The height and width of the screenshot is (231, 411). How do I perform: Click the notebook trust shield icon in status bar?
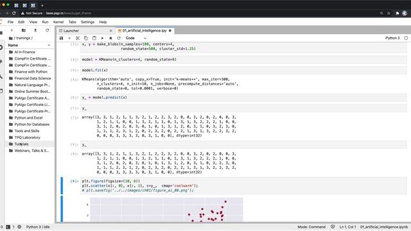333,227
